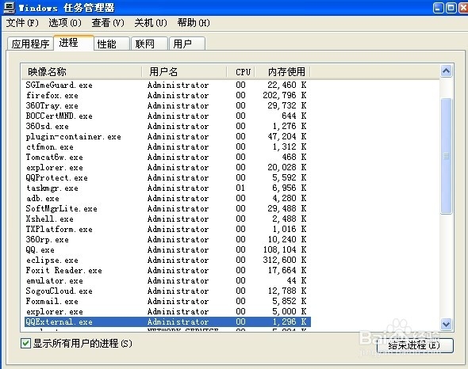Click the vertical scrollbar thumb
The image size is (468, 369).
[x=447, y=156]
